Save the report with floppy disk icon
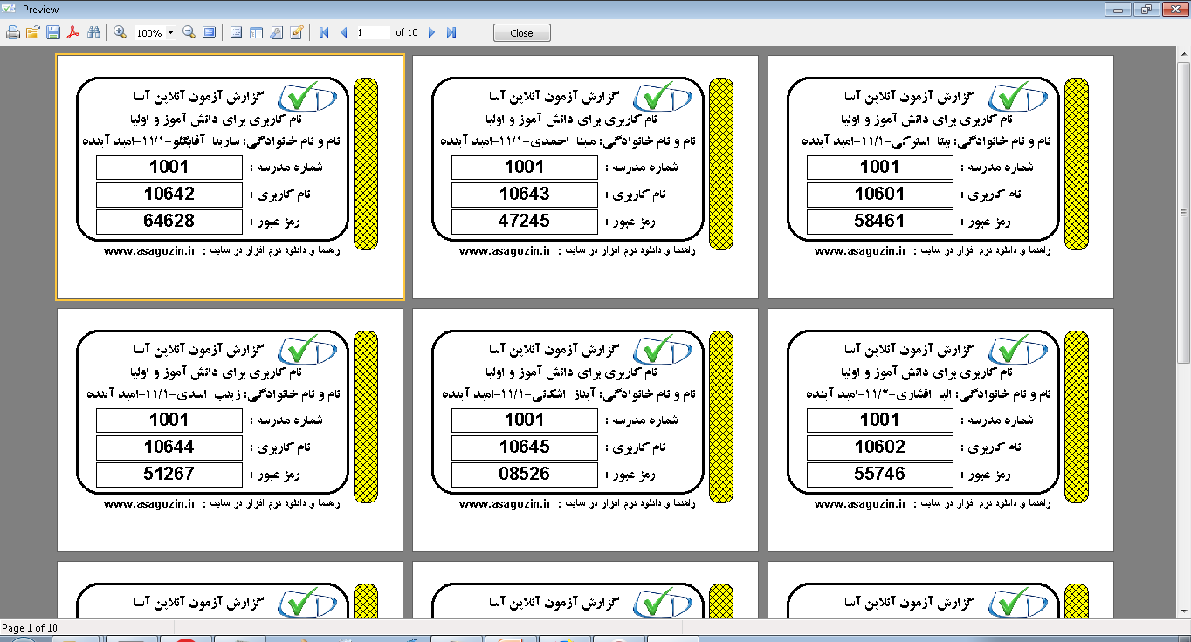The height and width of the screenshot is (642, 1191). 53,32
